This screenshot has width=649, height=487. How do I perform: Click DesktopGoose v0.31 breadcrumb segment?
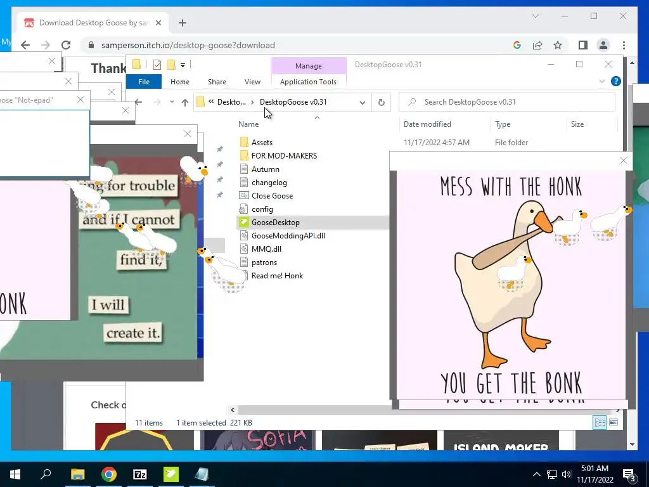pyautogui.click(x=293, y=102)
